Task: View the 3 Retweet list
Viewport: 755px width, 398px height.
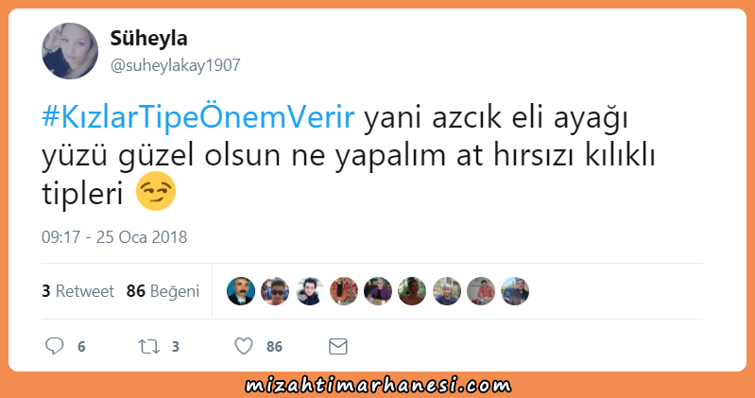Action: tap(78, 291)
